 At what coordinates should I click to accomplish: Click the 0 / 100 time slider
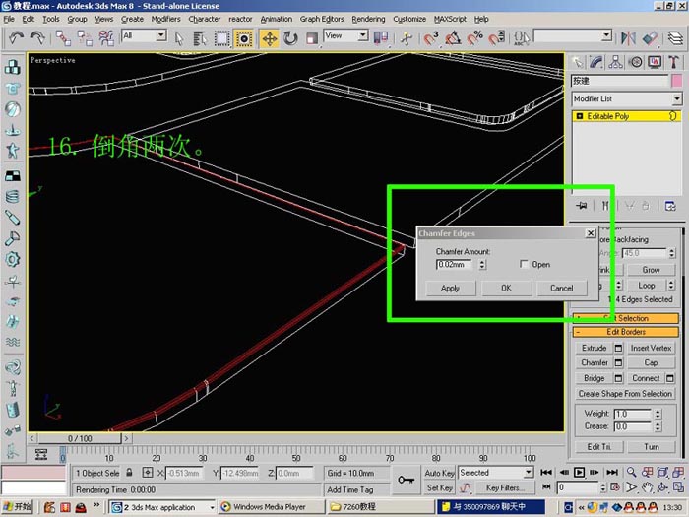(79, 439)
